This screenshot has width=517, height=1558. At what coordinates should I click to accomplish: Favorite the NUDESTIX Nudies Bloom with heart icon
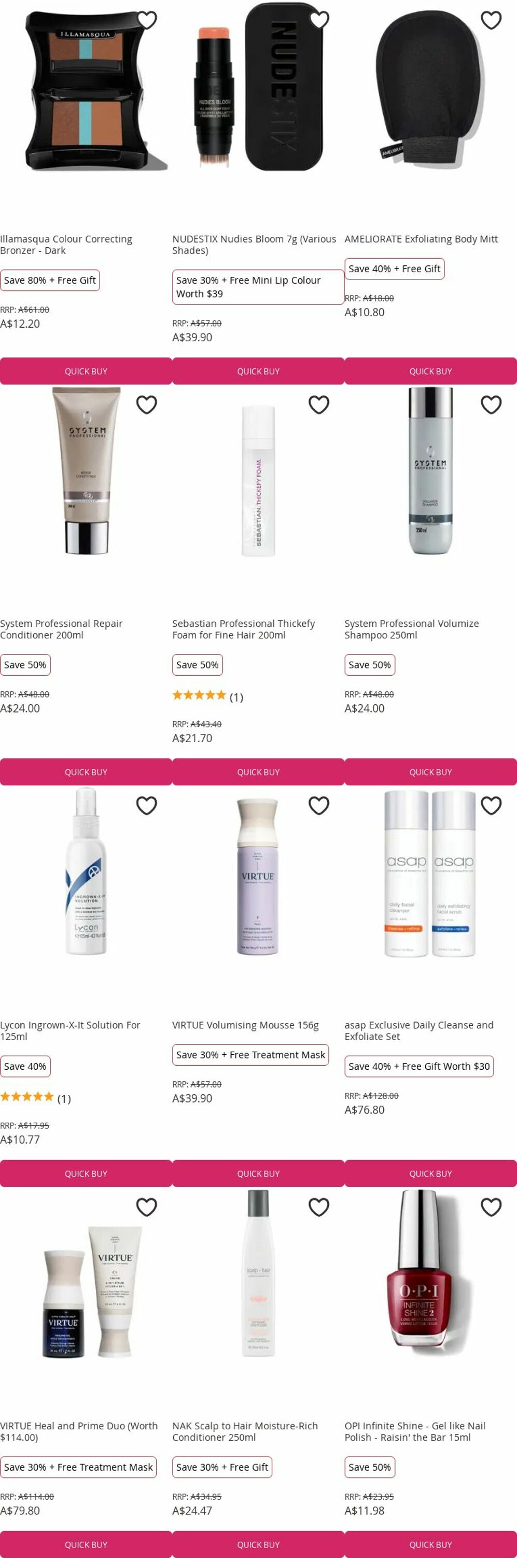point(319,20)
